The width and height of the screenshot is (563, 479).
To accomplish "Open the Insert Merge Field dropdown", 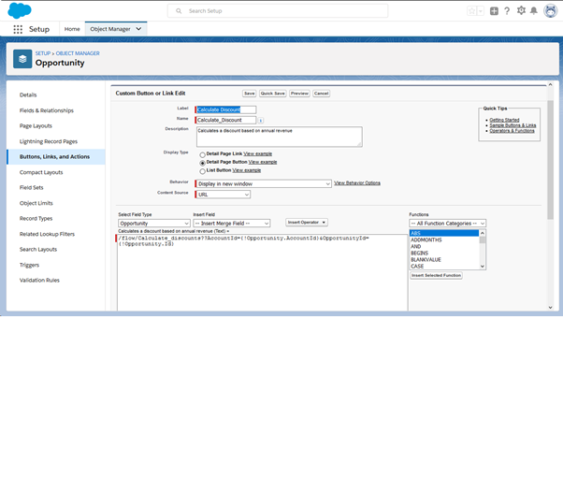I will [x=232, y=224].
